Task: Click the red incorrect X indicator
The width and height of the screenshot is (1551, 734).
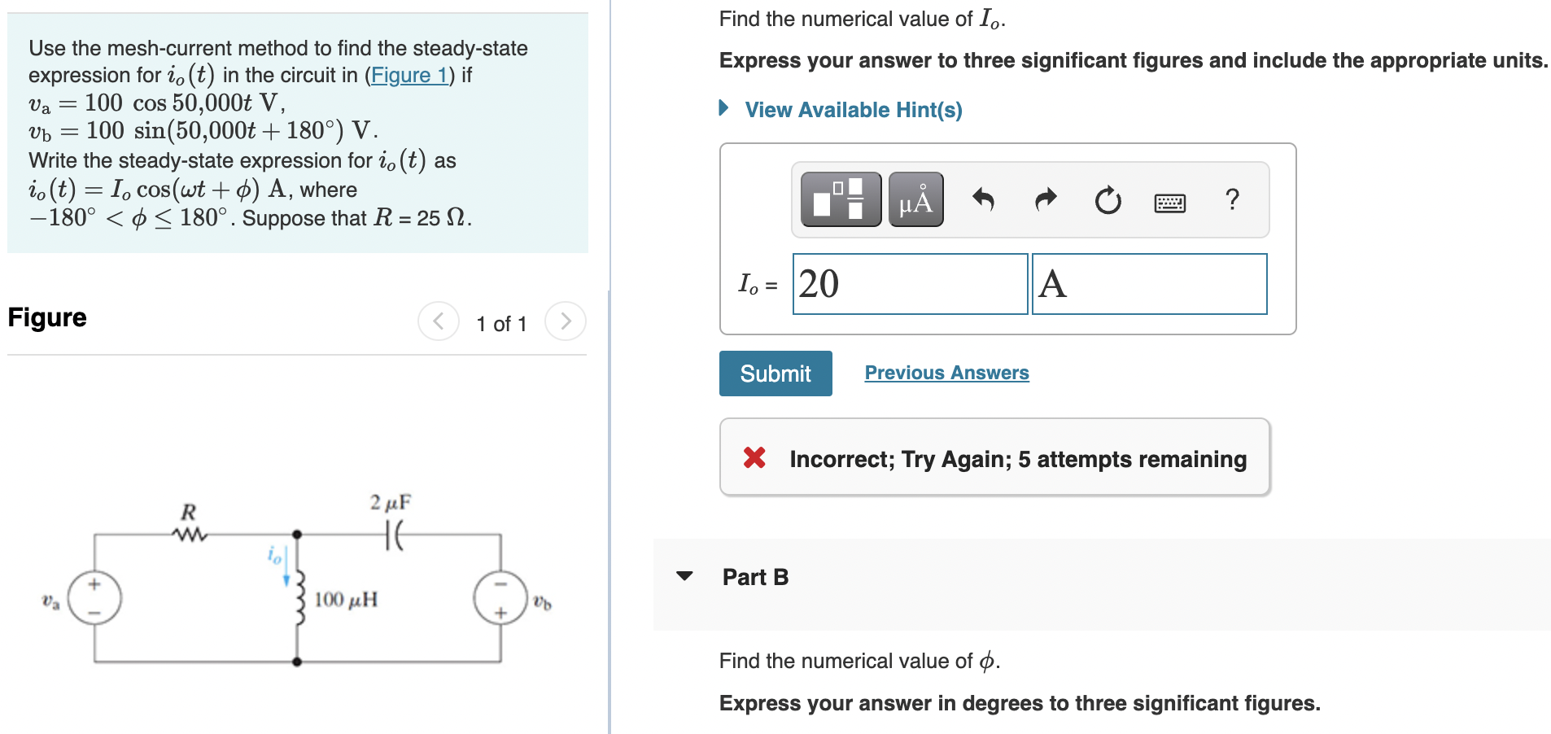Action: click(x=755, y=458)
